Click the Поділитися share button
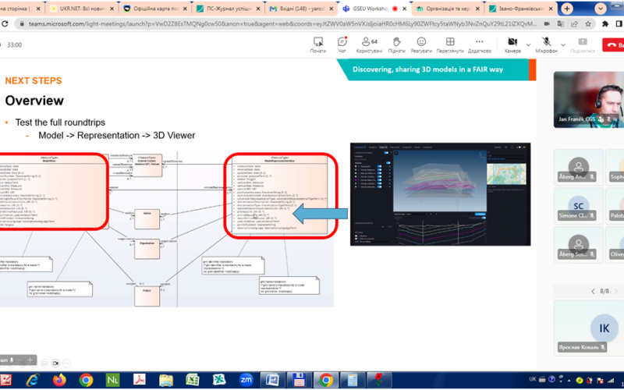This screenshot has height=390, width=624. pyautogui.click(x=583, y=45)
